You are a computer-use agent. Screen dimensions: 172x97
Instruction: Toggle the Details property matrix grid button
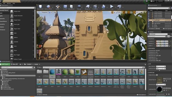pos(169,36)
